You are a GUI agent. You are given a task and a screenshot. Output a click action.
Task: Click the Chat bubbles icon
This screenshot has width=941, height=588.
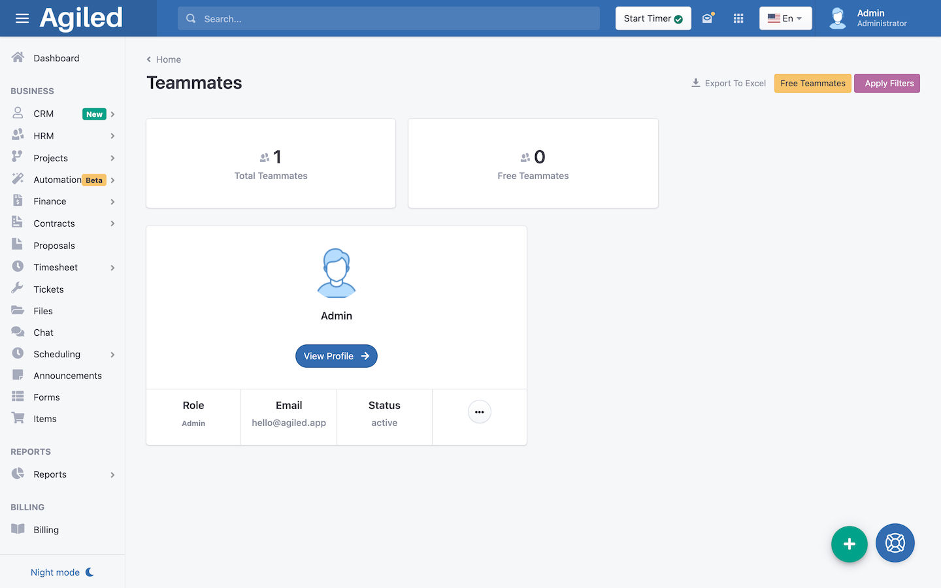[18, 332]
